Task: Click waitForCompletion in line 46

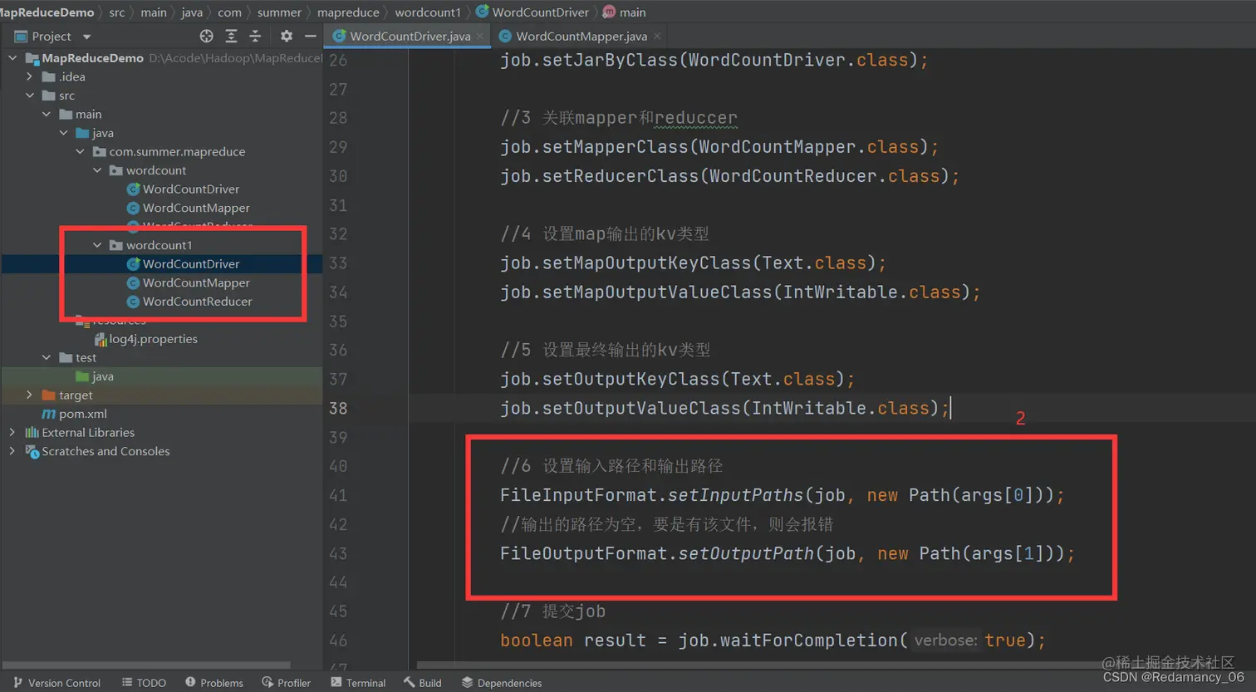Action: [x=809, y=640]
